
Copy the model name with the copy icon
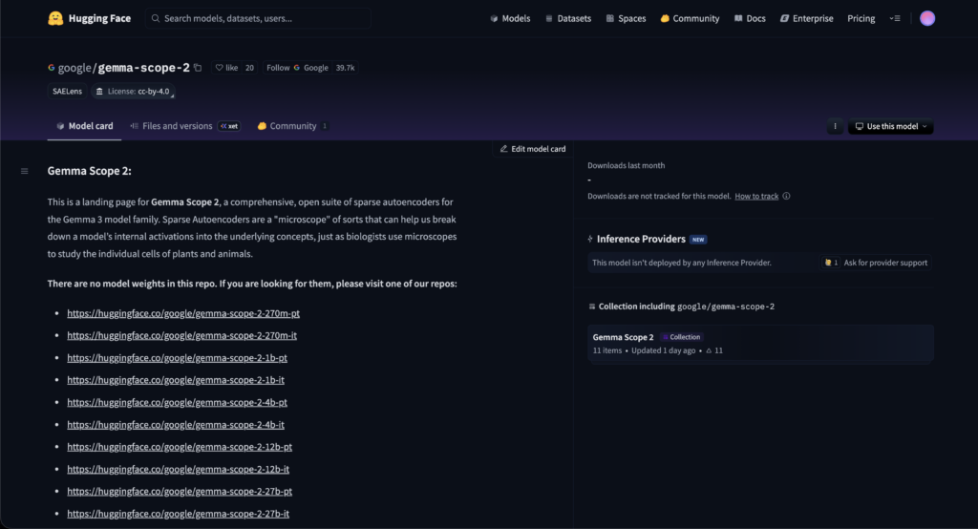click(x=198, y=68)
